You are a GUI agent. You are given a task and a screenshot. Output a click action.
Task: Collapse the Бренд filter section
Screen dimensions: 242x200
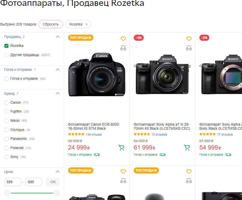click(x=58, y=94)
